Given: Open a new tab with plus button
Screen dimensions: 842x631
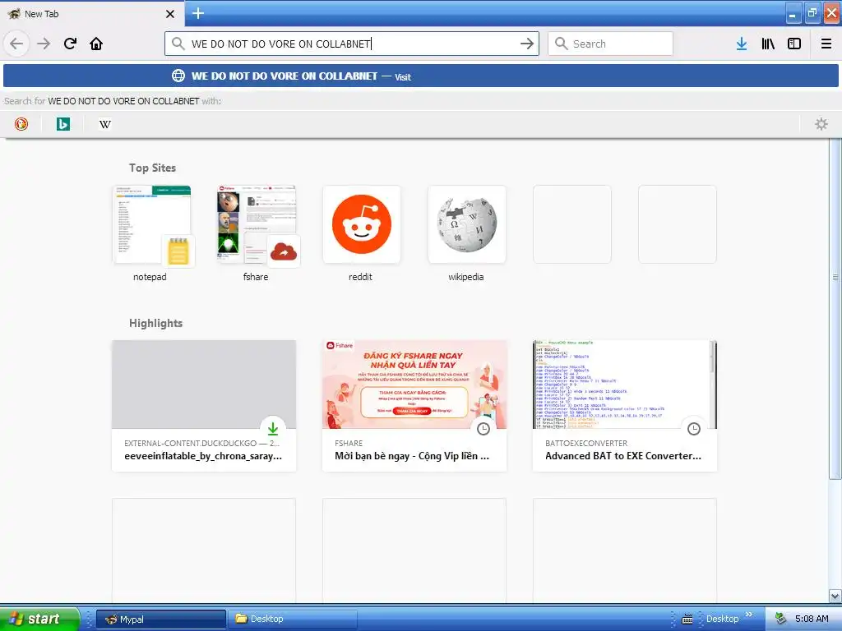Looking at the screenshot, I should click(198, 13).
